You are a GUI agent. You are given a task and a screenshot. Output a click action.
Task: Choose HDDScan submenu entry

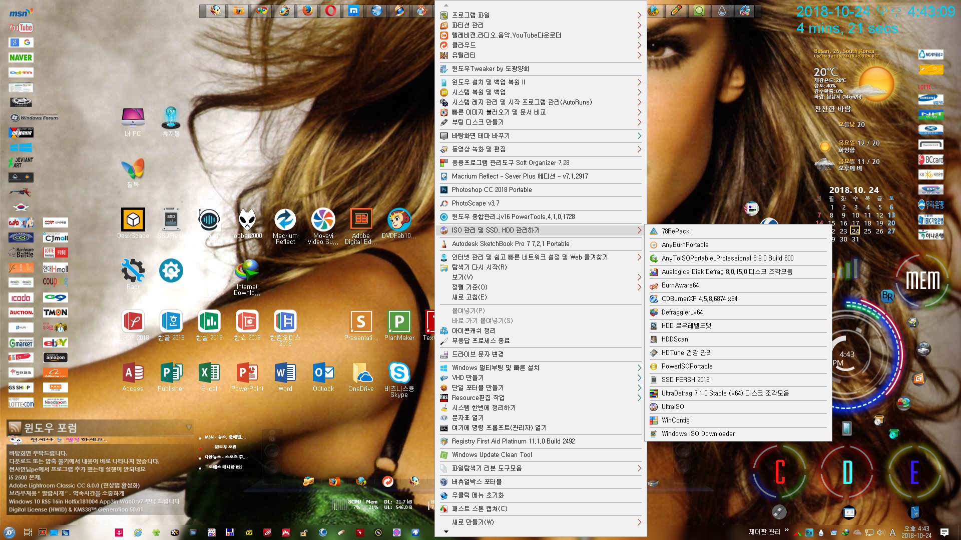[738, 339]
